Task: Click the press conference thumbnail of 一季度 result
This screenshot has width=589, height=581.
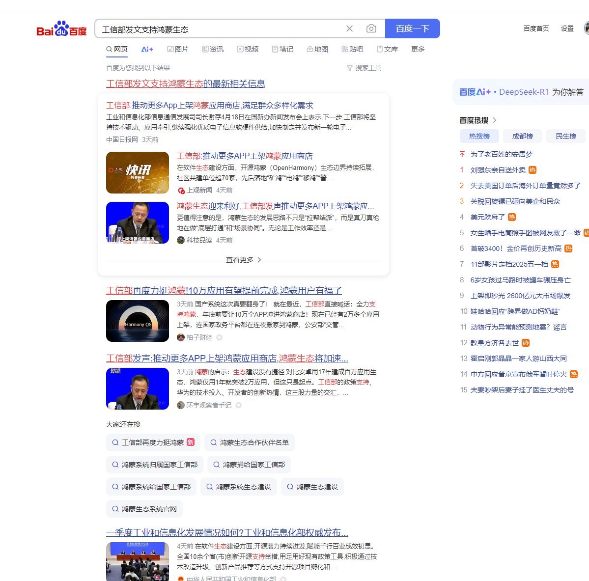Action: [x=138, y=561]
